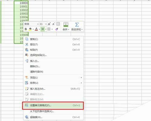Viewport: 151px width, 121px height.
Task: Toggle bold in the mini toolbar
Action: (x=26, y=29)
